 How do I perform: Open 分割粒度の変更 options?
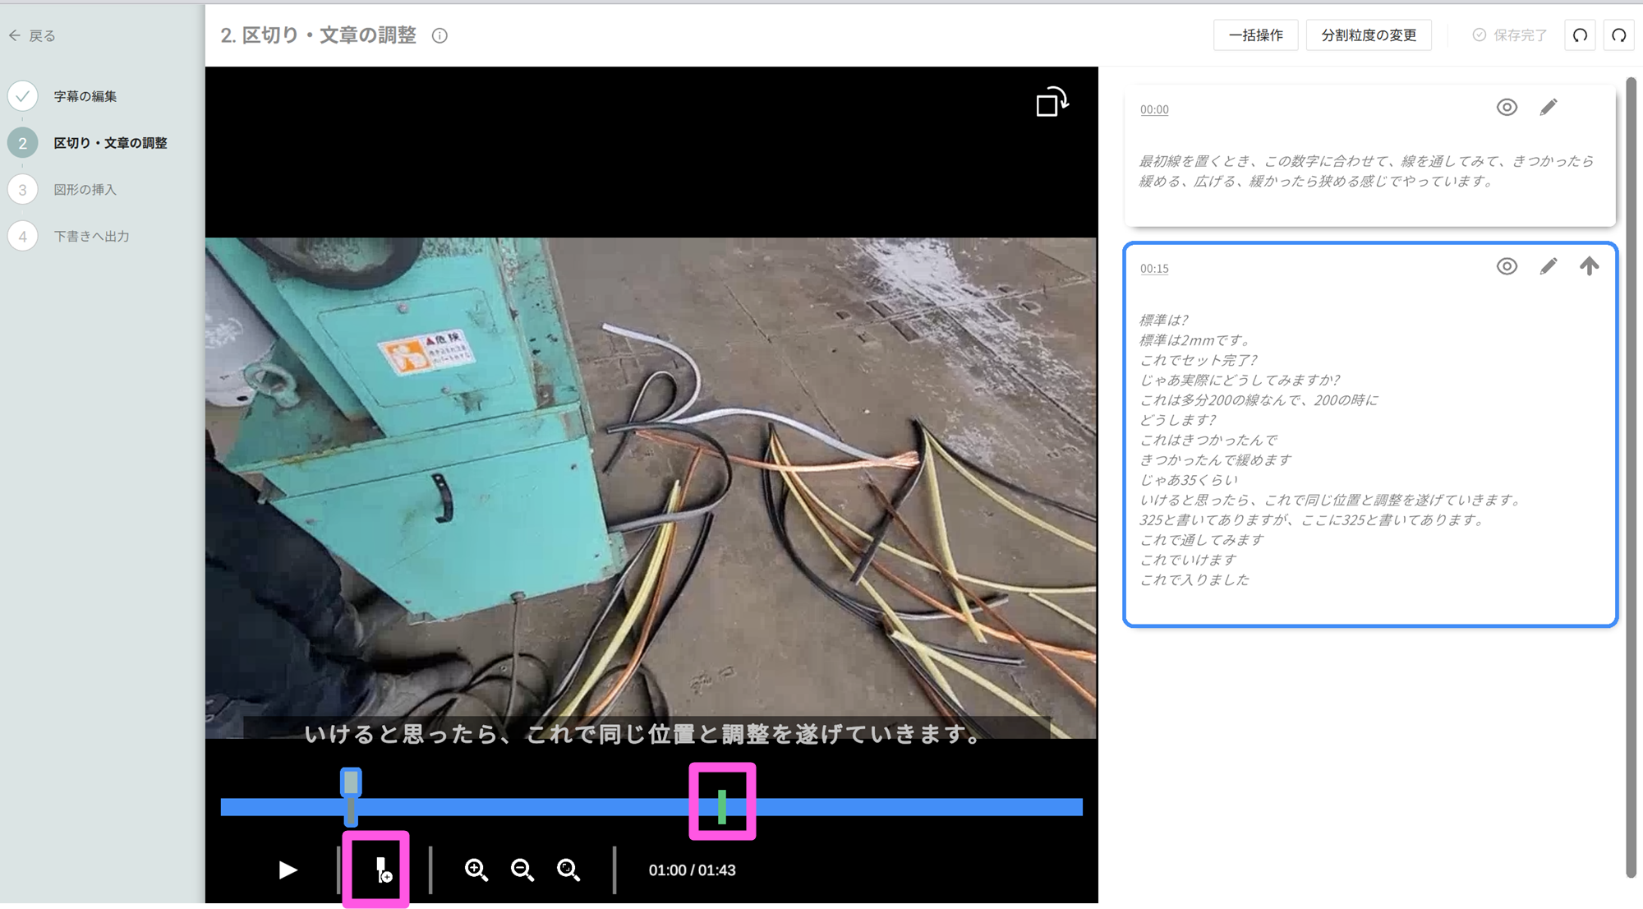pyautogui.click(x=1368, y=35)
